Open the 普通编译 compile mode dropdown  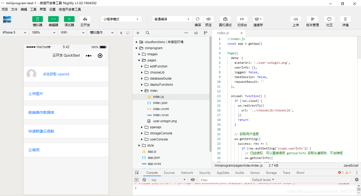click(x=172, y=19)
